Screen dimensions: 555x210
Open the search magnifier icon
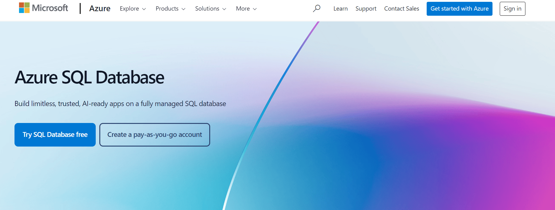316,8
